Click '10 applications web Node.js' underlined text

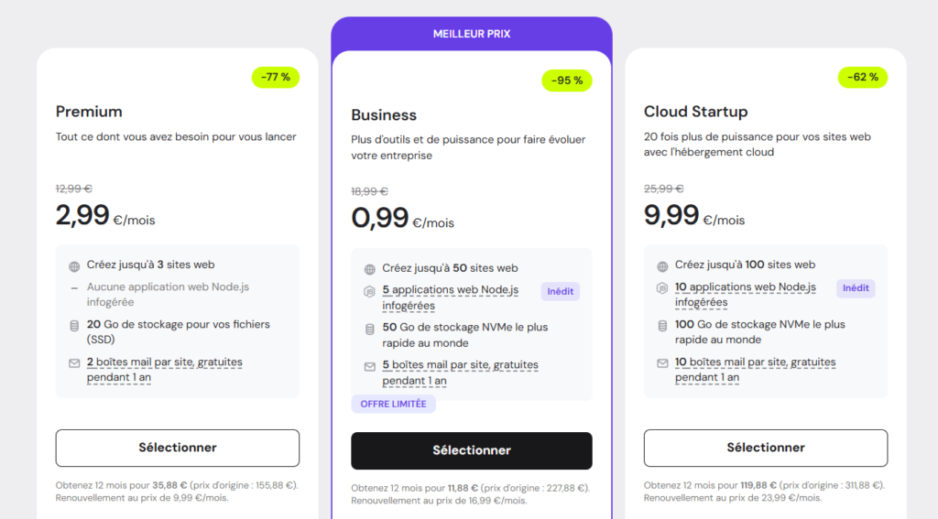[745, 287]
